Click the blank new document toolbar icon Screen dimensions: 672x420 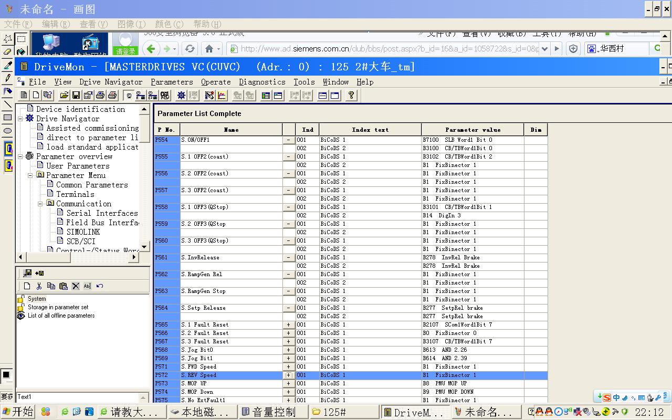tap(36, 96)
